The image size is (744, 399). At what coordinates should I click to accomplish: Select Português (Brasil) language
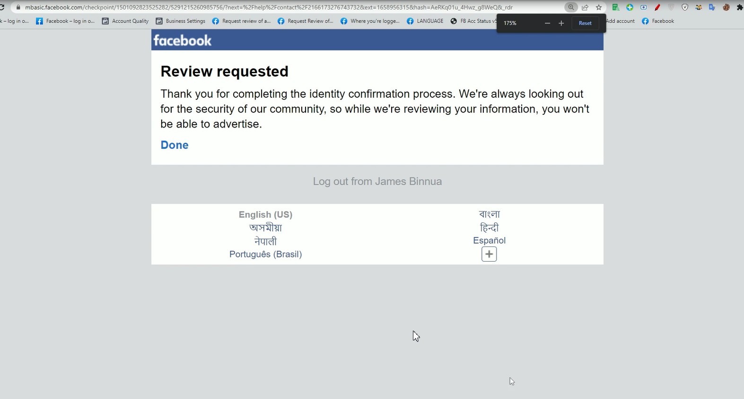click(265, 254)
